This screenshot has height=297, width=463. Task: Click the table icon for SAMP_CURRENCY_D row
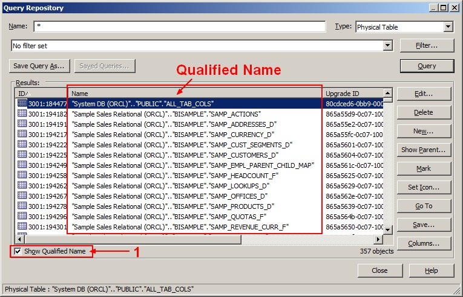pos(22,134)
